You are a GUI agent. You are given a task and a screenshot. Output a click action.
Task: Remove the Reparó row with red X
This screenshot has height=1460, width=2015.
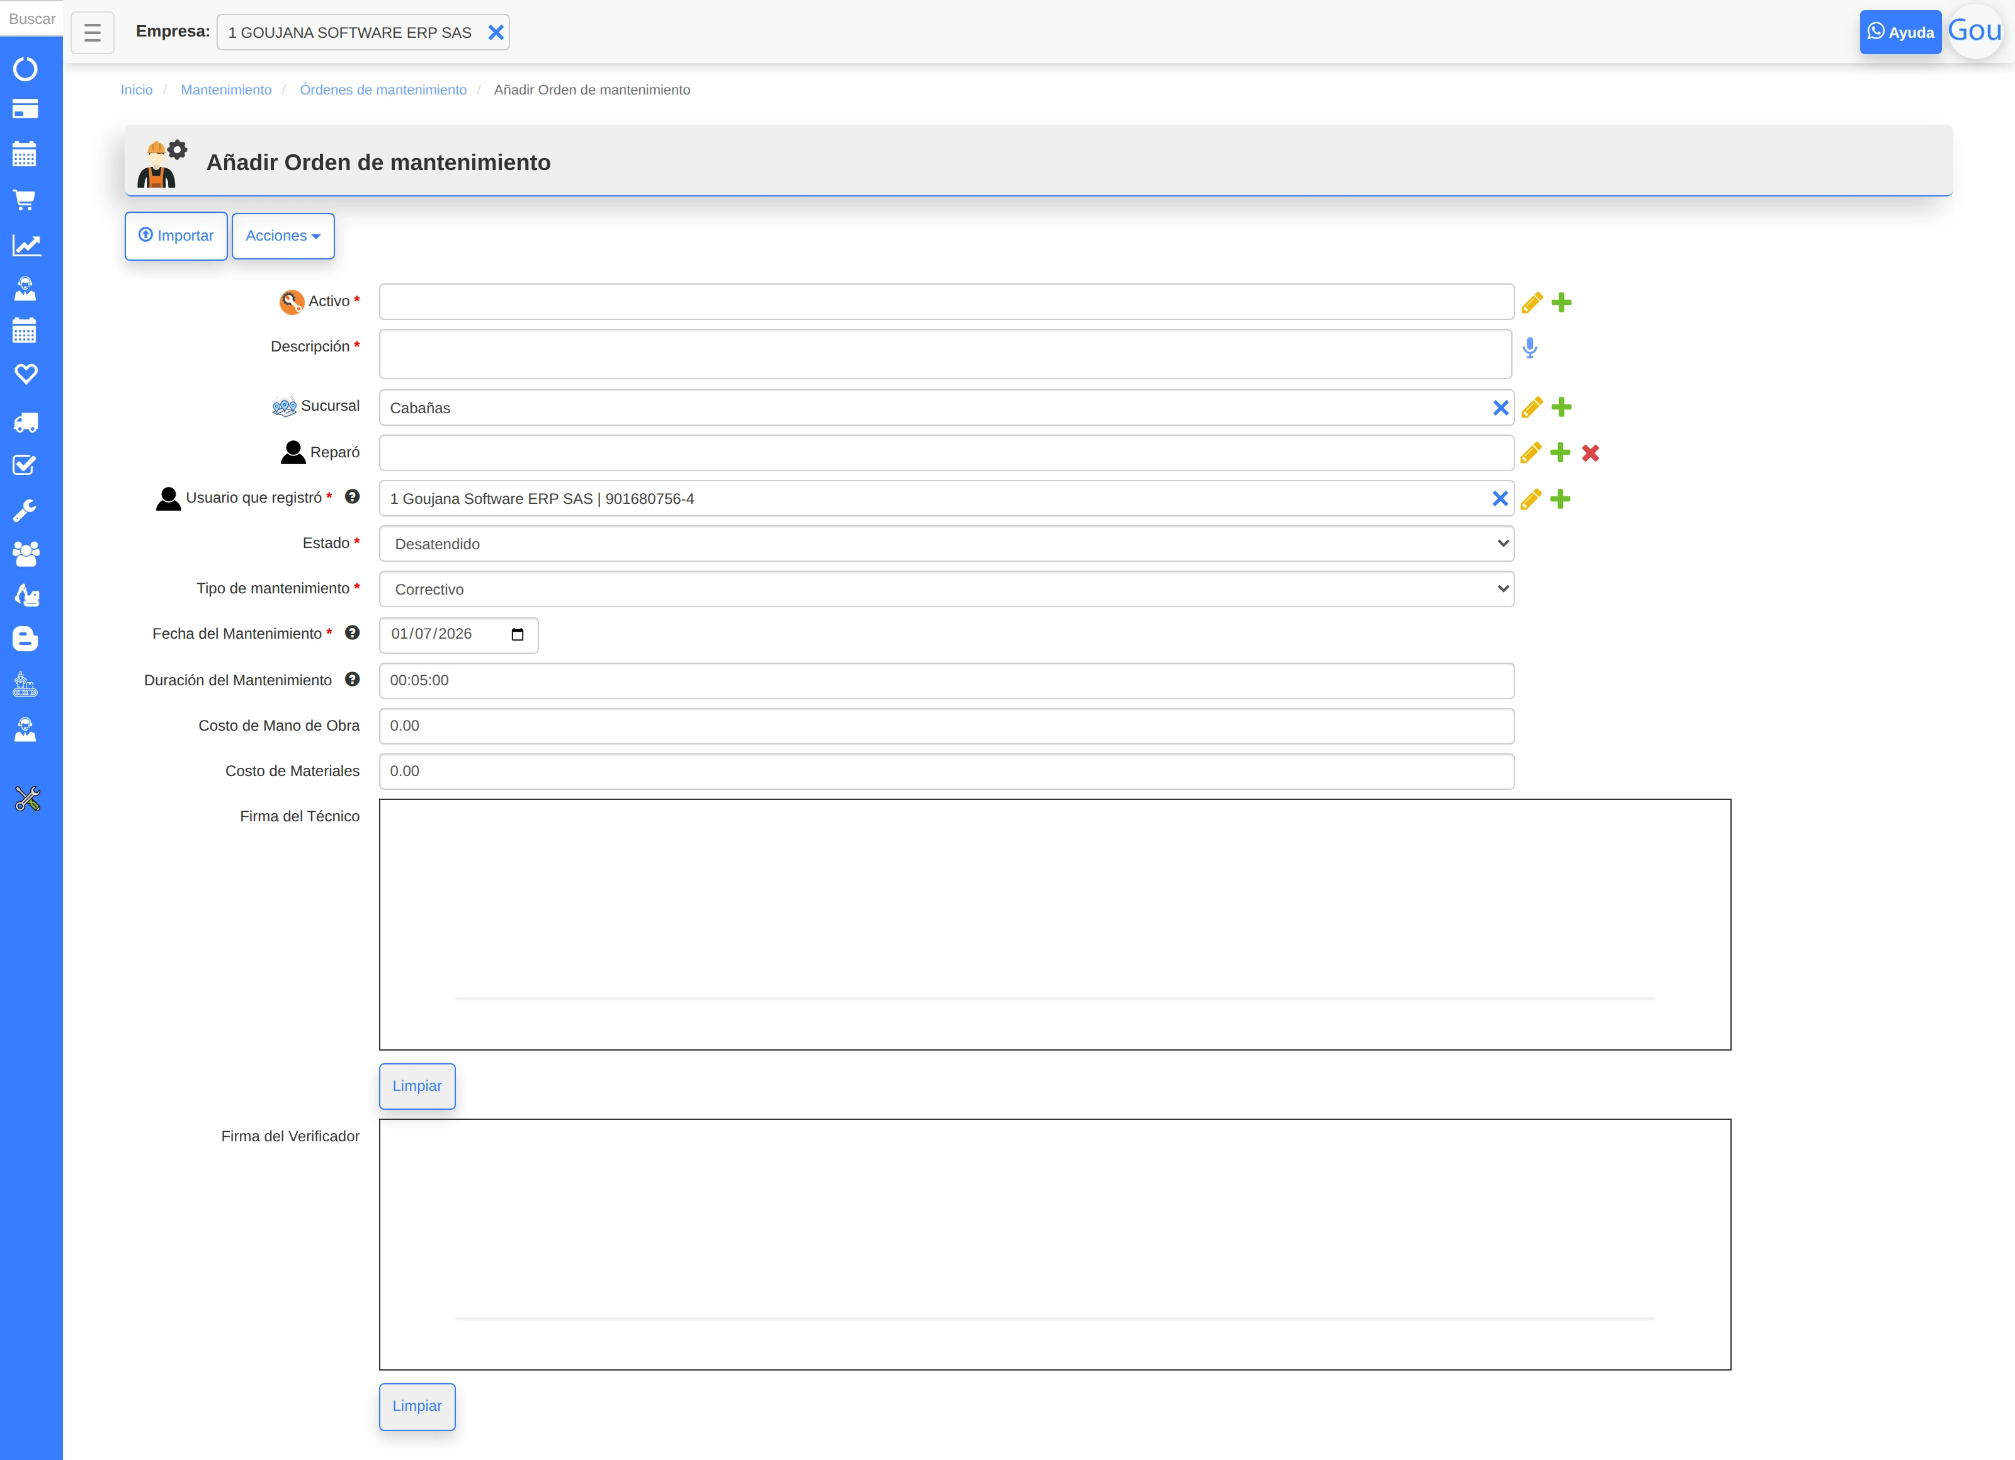click(x=1591, y=453)
